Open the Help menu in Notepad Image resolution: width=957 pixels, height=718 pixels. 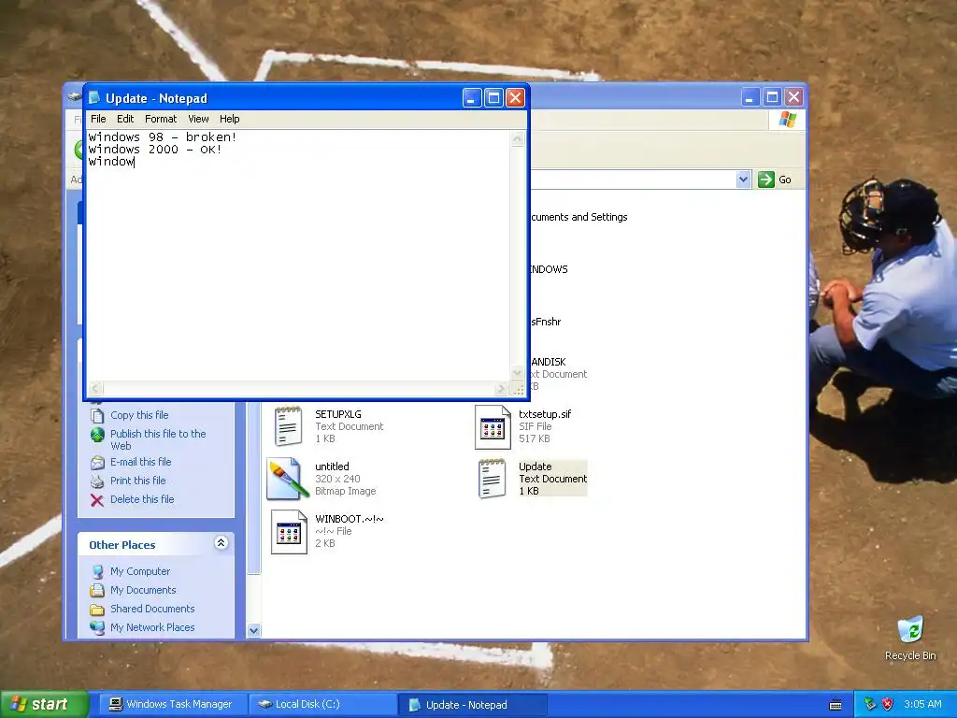pos(230,119)
